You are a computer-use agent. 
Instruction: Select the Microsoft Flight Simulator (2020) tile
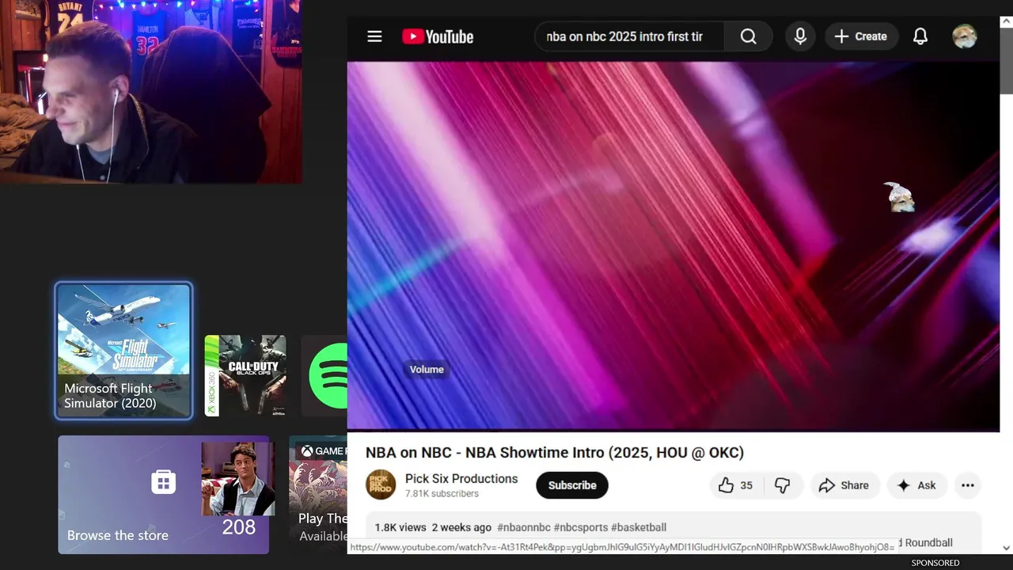[x=123, y=351]
